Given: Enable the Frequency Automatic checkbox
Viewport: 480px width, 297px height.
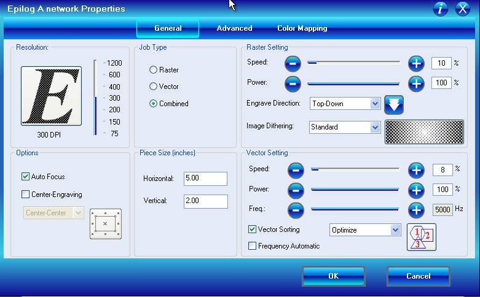Looking at the screenshot, I should point(252,246).
